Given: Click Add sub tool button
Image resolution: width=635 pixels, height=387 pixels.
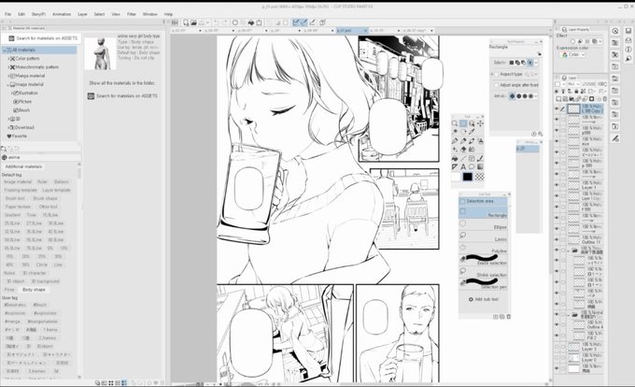Looking at the screenshot, I should pyautogui.click(x=484, y=299).
